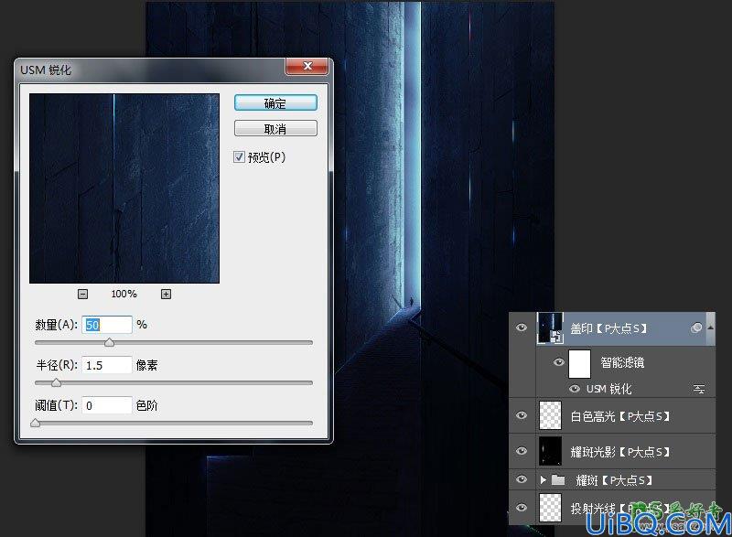Image resolution: width=732 pixels, height=537 pixels.
Task: Zoom in the preview with plus icon
Action: point(166,294)
